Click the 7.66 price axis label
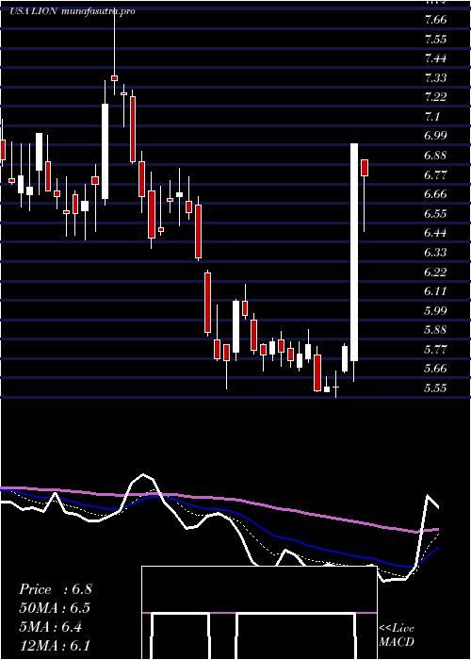This screenshot has height=660, width=471. [435, 20]
